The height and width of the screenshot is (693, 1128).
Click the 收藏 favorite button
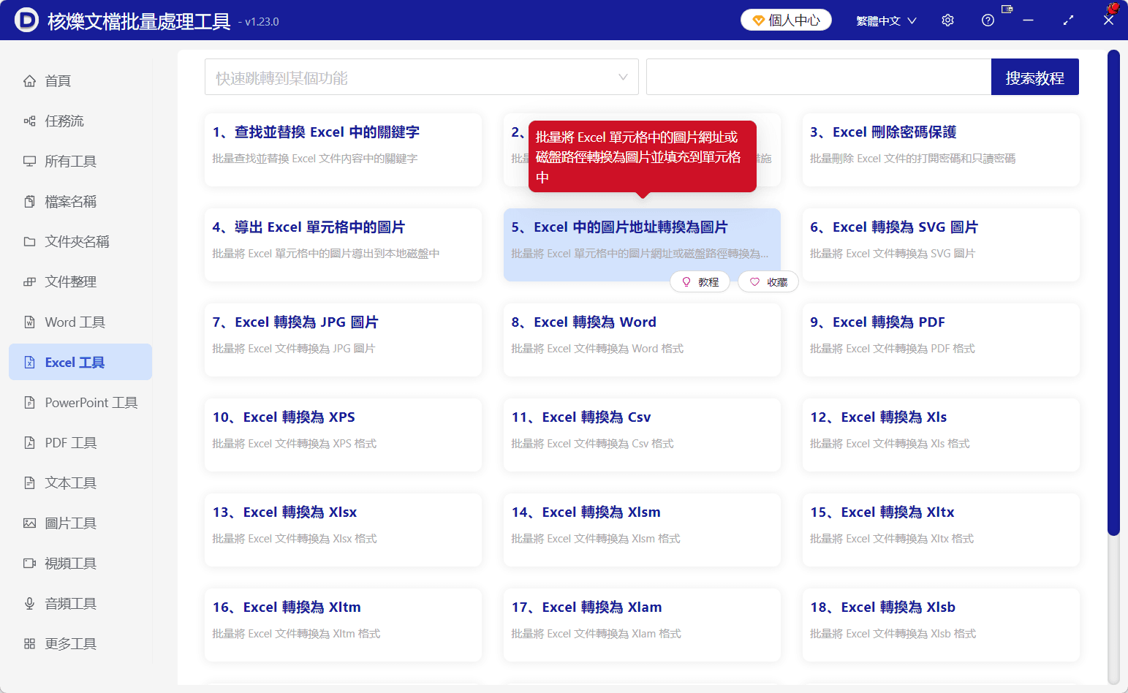768,281
